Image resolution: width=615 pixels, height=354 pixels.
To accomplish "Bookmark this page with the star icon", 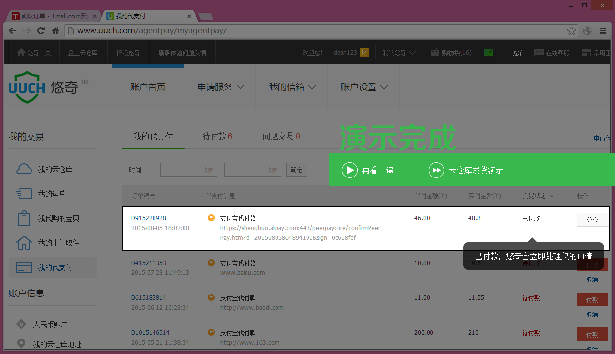I will click(x=571, y=30).
